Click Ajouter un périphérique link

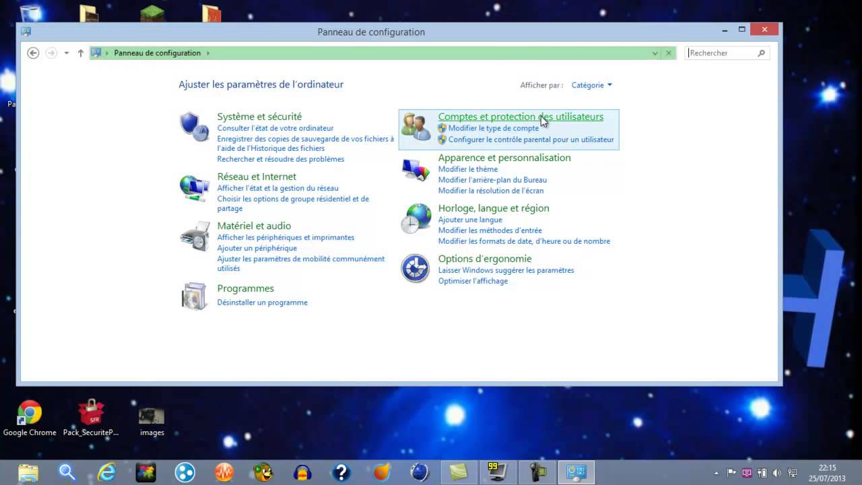click(x=257, y=248)
